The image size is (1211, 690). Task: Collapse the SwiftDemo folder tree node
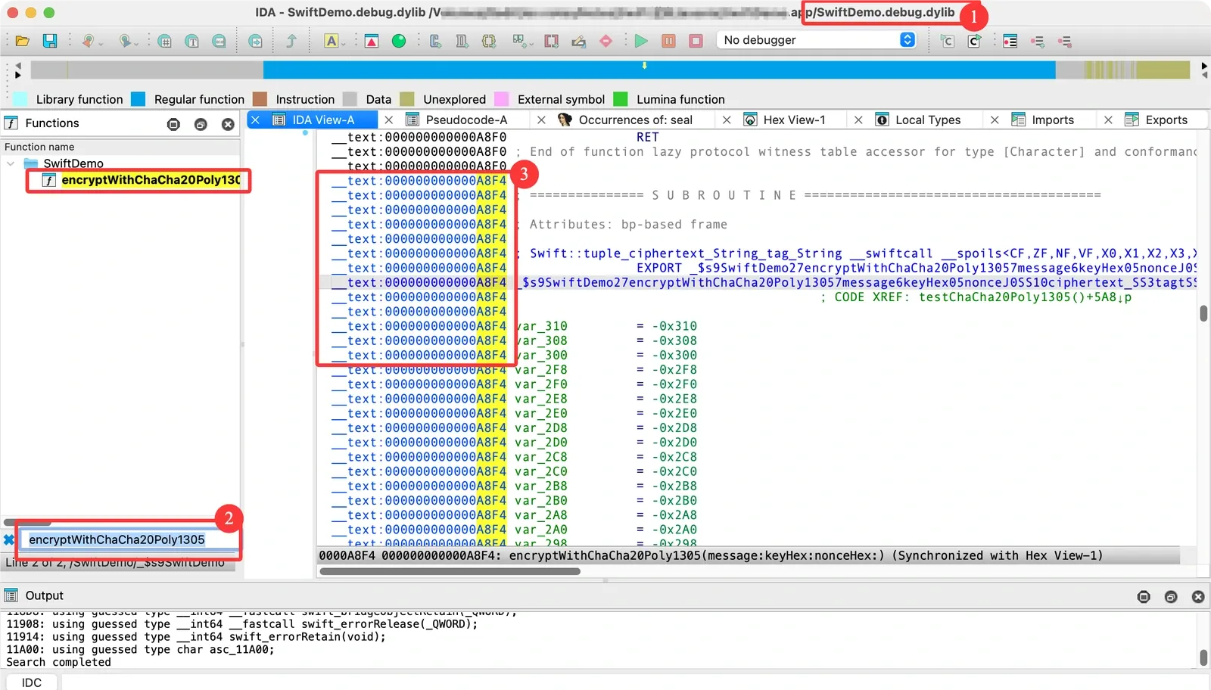11,163
